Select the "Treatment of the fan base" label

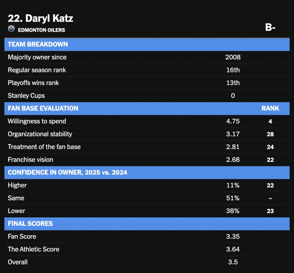(x=44, y=147)
